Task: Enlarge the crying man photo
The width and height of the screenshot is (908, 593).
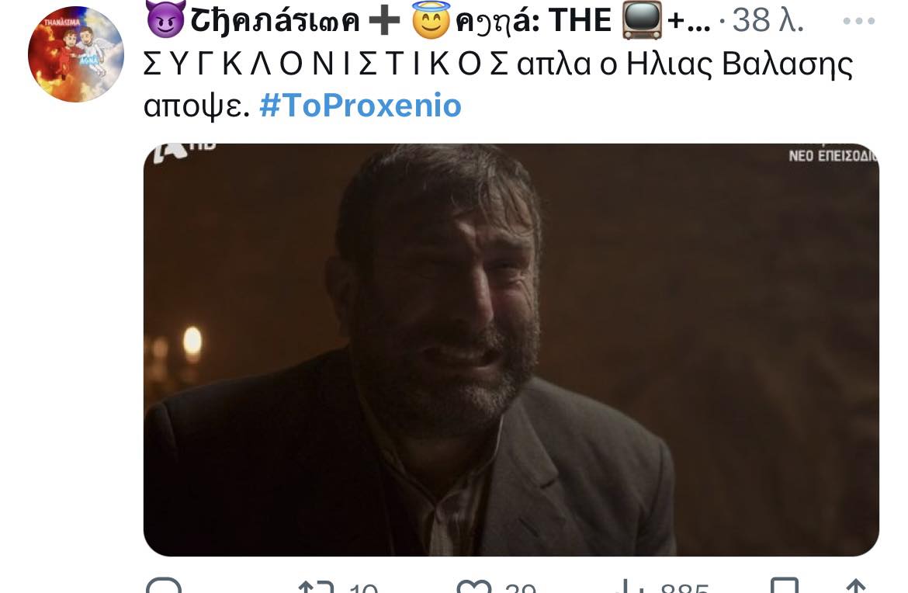Action: pos(511,349)
